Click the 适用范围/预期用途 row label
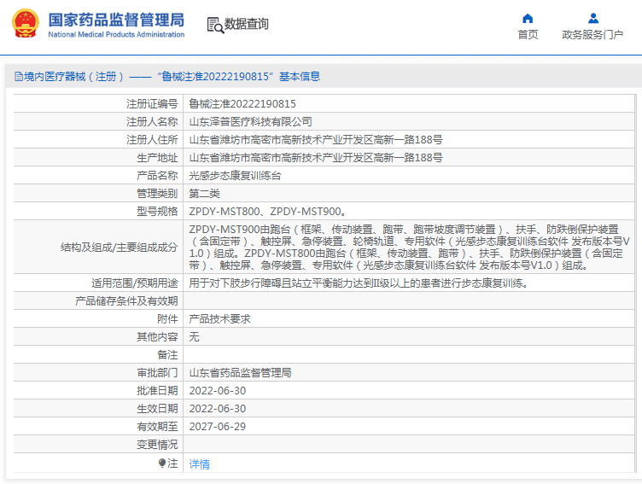 135,283
